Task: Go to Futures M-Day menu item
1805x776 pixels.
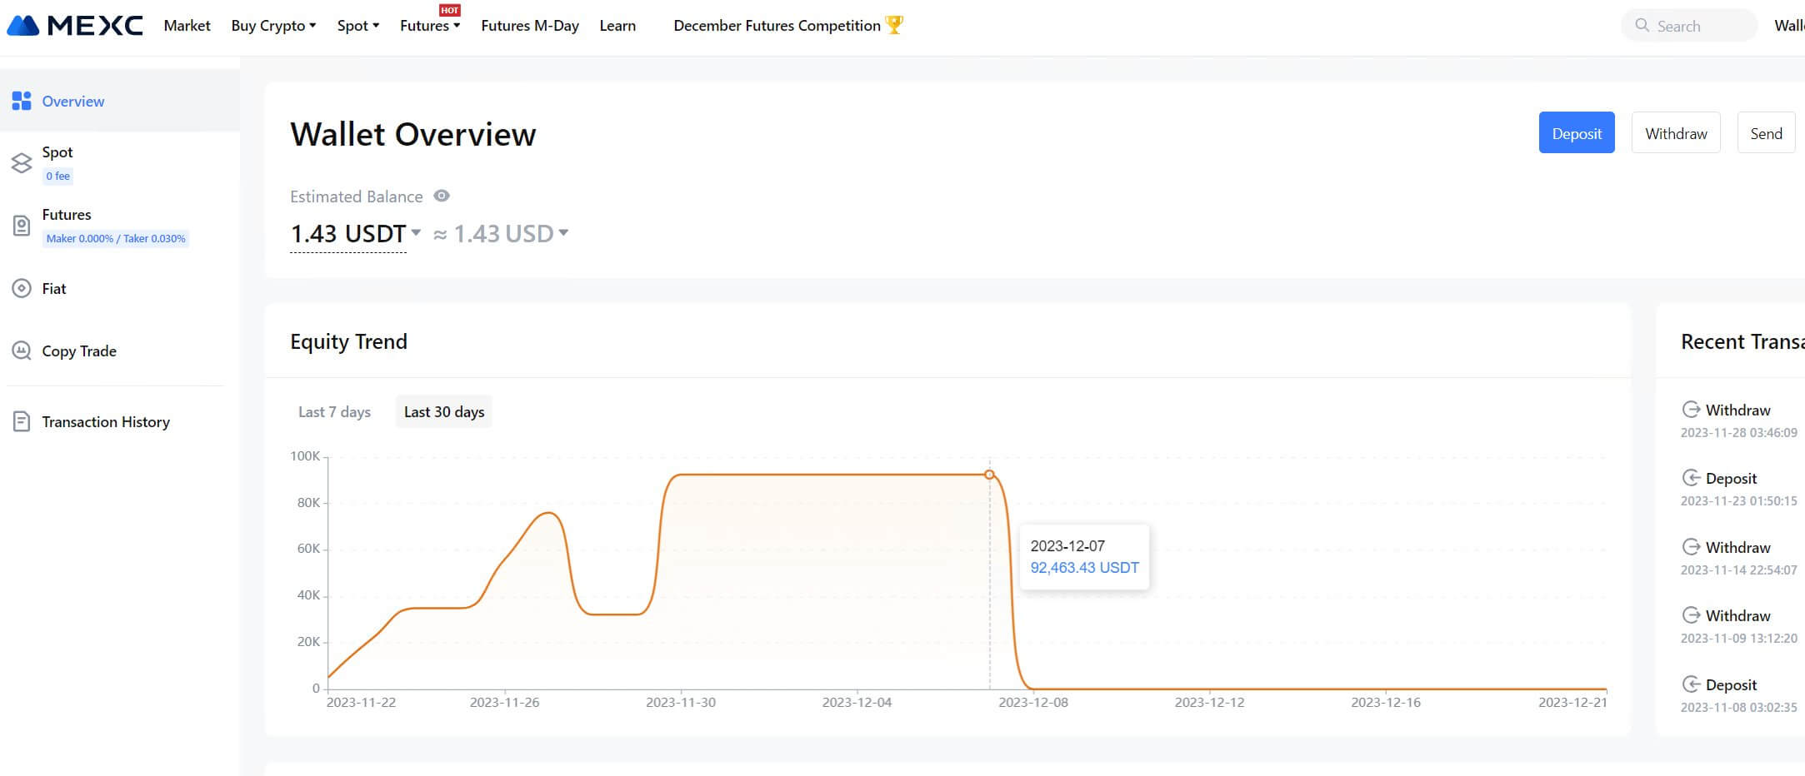Action: (x=530, y=26)
